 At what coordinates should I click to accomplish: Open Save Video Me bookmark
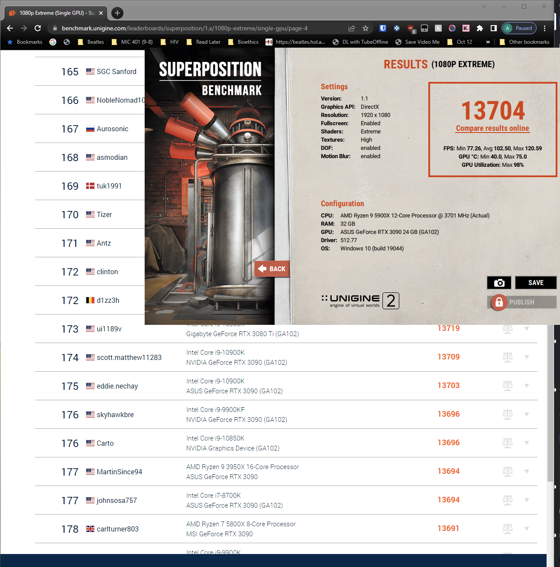[x=418, y=42]
